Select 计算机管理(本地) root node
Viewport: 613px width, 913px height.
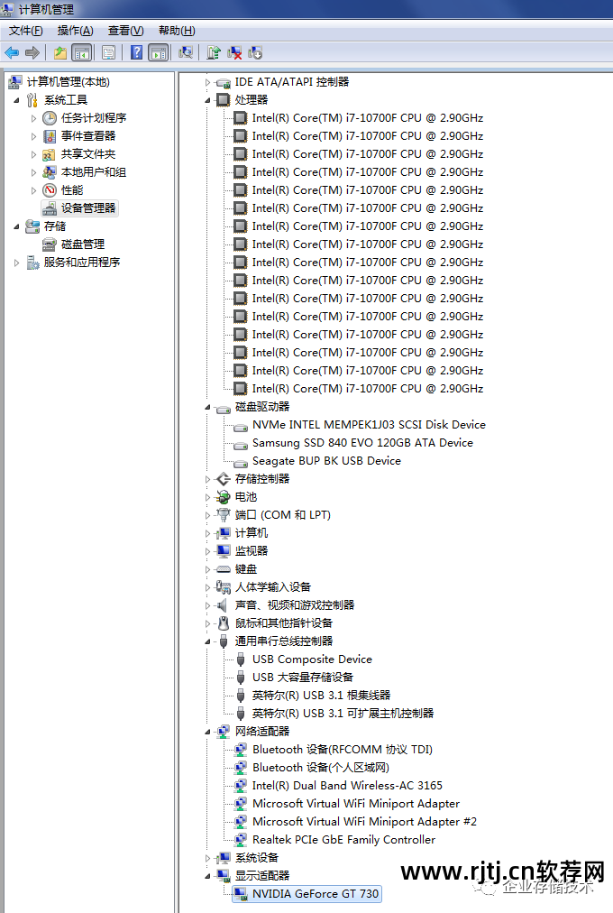pyautogui.click(x=68, y=82)
